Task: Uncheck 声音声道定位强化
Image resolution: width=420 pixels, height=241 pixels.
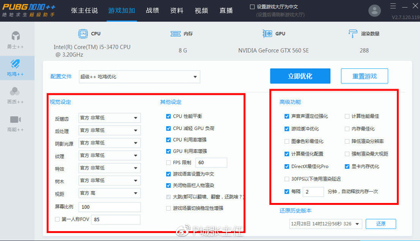Action: pyautogui.click(x=287, y=116)
